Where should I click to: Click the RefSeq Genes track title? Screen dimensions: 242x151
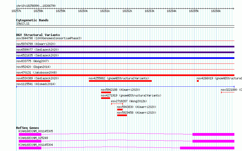point(27,128)
